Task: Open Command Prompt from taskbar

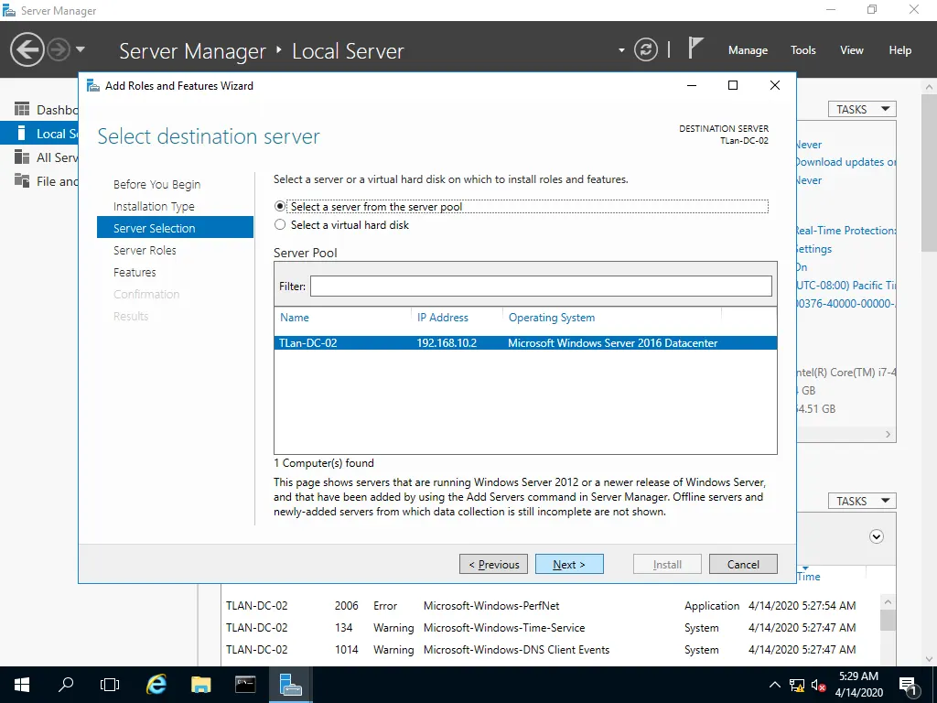Action: tap(245, 685)
